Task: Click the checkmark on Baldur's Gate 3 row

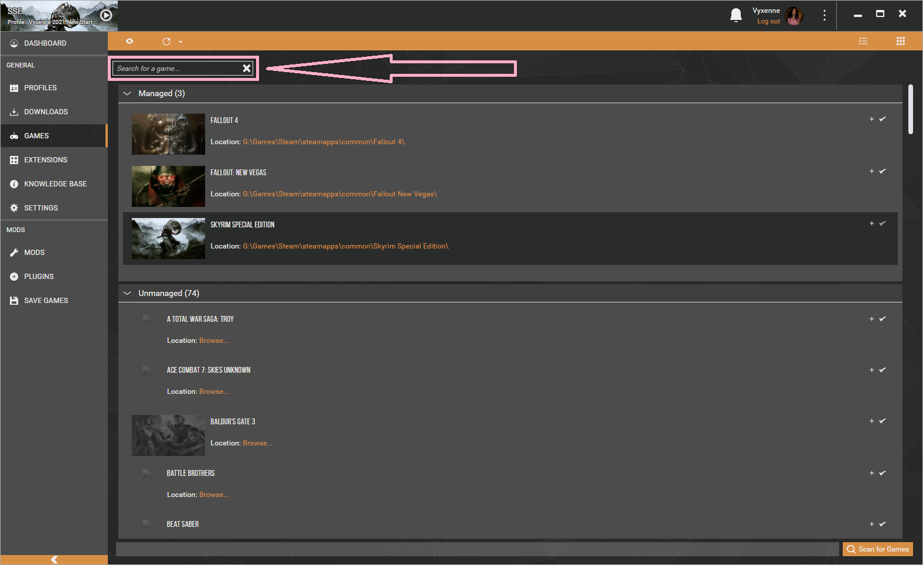Action: (883, 421)
